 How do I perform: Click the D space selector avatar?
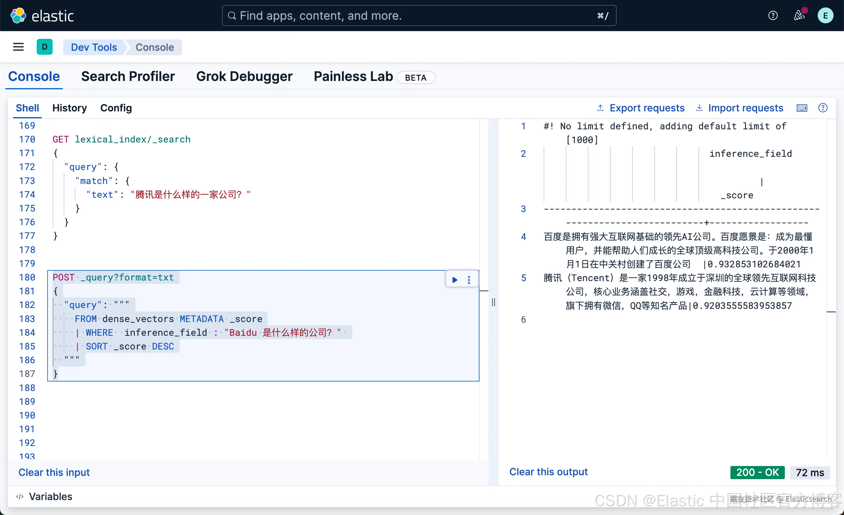pyautogui.click(x=45, y=47)
